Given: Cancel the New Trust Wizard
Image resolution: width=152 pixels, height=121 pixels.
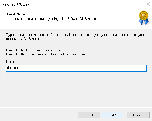Looking at the screenshot, I should (x=138, y=115).
